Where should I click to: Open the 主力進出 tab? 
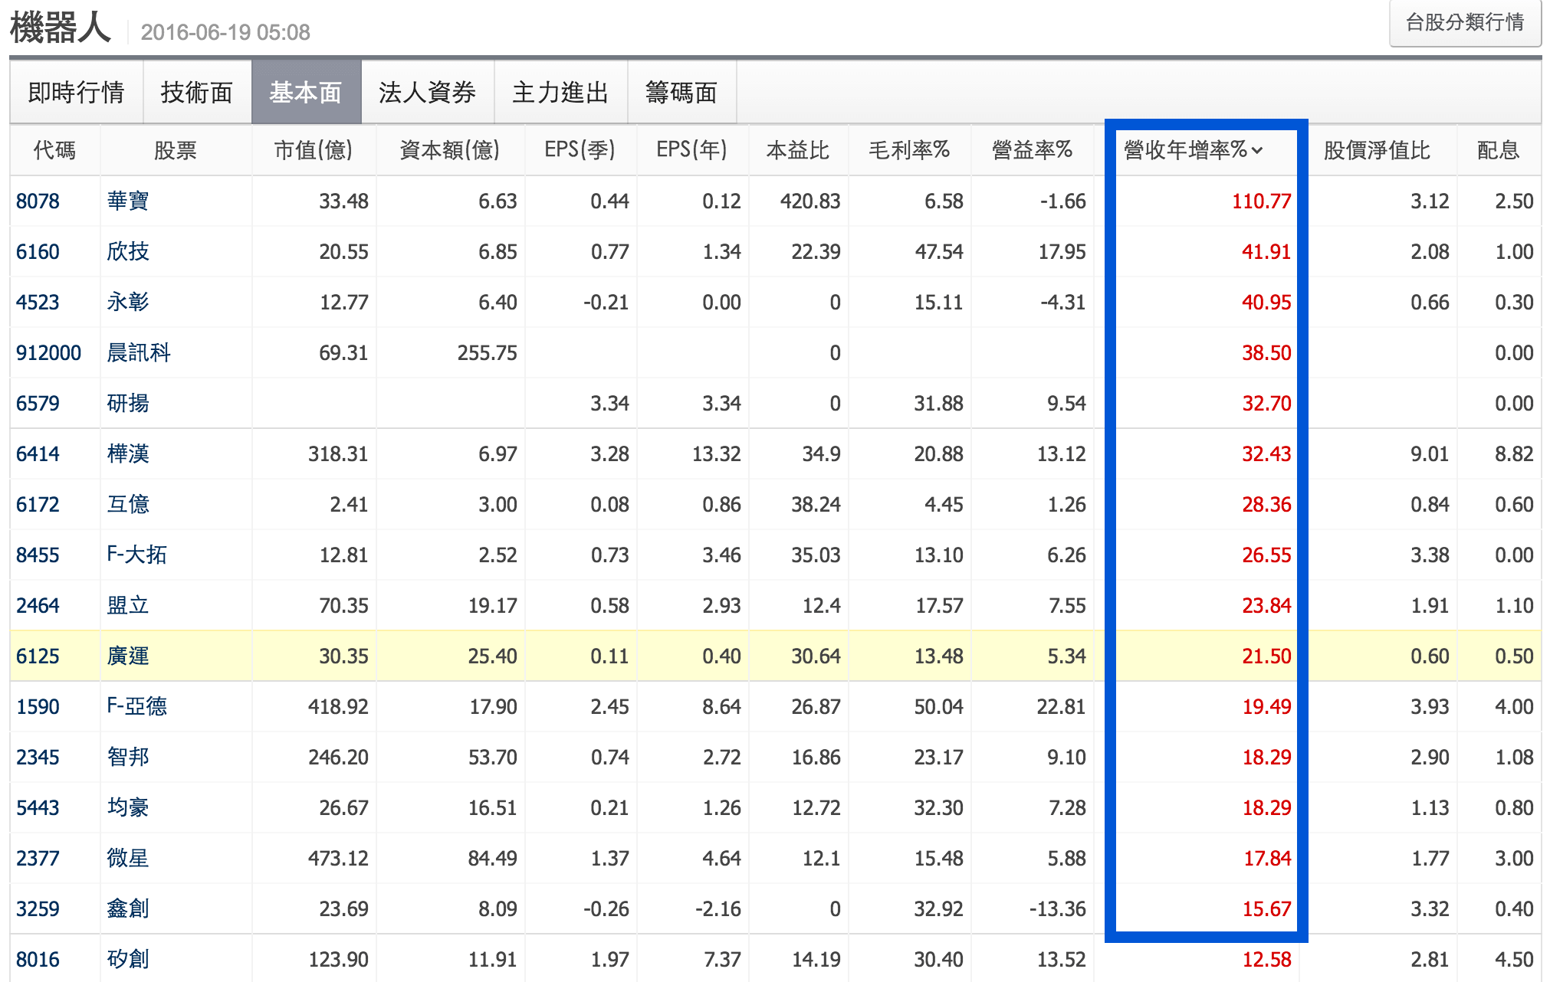560,92
